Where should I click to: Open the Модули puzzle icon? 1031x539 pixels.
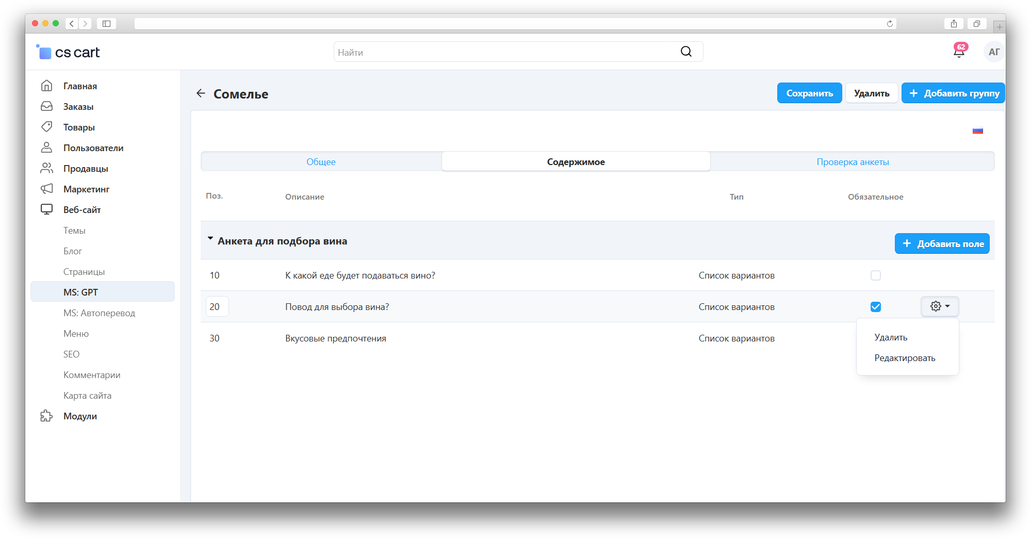[46, 416]
